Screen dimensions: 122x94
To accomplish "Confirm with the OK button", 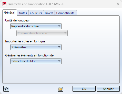I will [84, 89].
